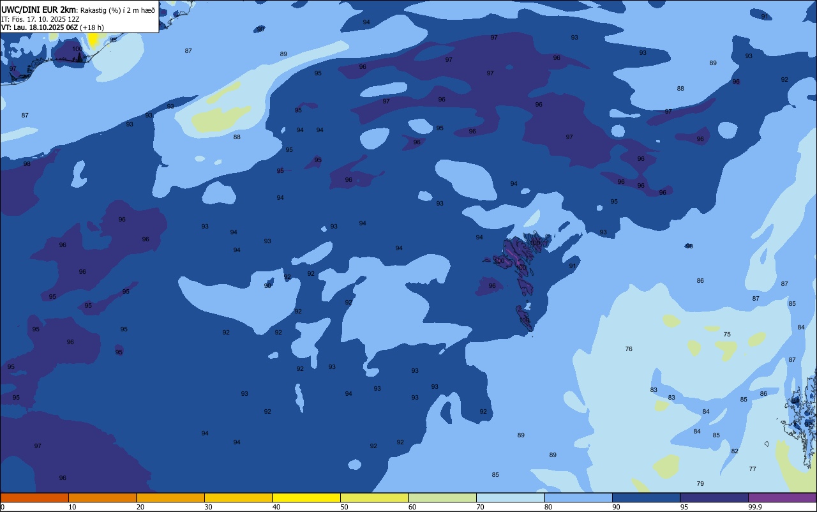817x512 pixels.
Task: Click the 60–70 pale green legend segment
Action: coord(442,497)
